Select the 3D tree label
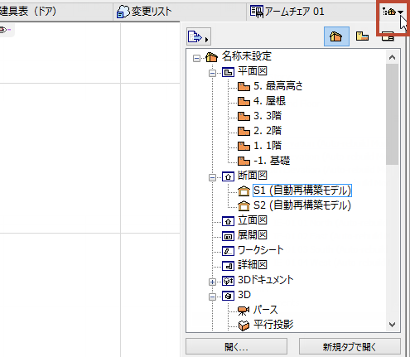Image resolution: width=410 pixels, height=357 pixels. pos(244,295)
